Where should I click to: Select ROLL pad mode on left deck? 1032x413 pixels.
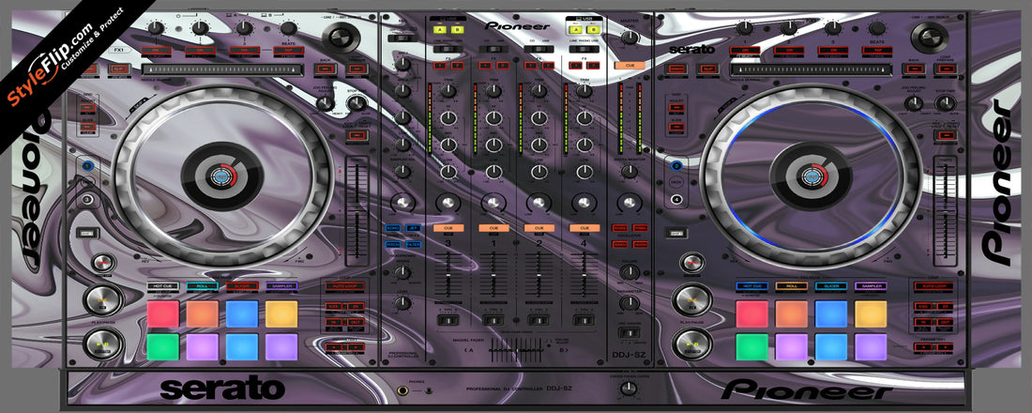tap(202, 286)
